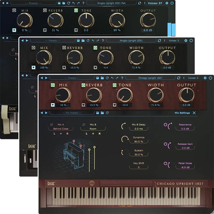This screenshot has width=214, height=214.
Task: Click Release Gain -3.0 dB value field
Action: tap(185, 148)
